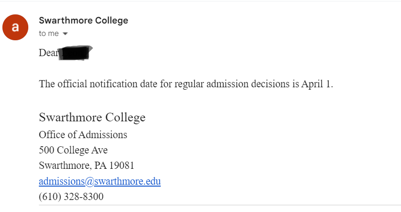Screen dimensions: 401x212
Task: Click the "to me" recipient text
Action: (x=48, y=34)
